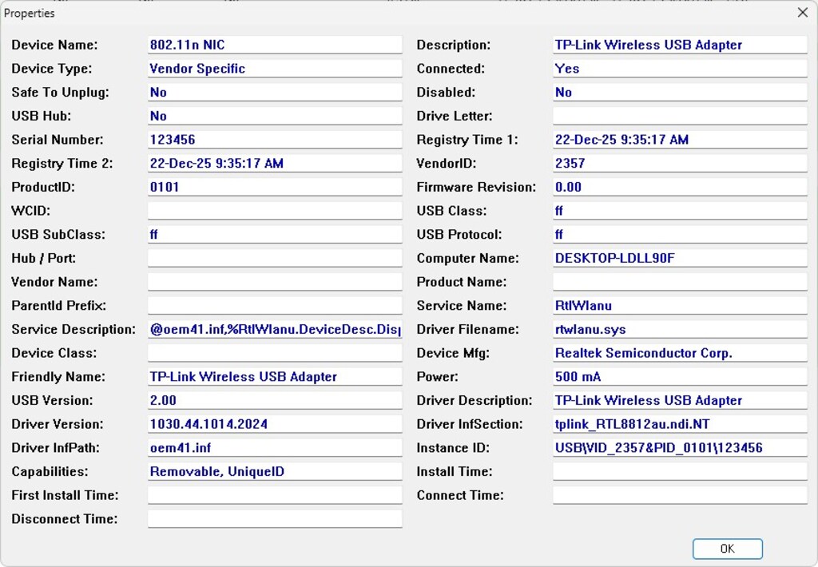Close the Properties dialog
The height and width of the screenshot is (567, 818).
[x=802, y=13]
